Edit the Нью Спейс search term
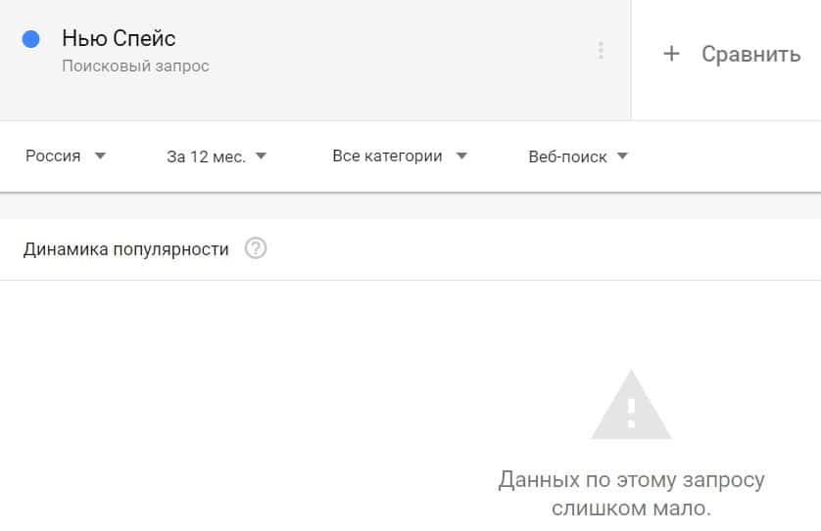 click(119, 39)
